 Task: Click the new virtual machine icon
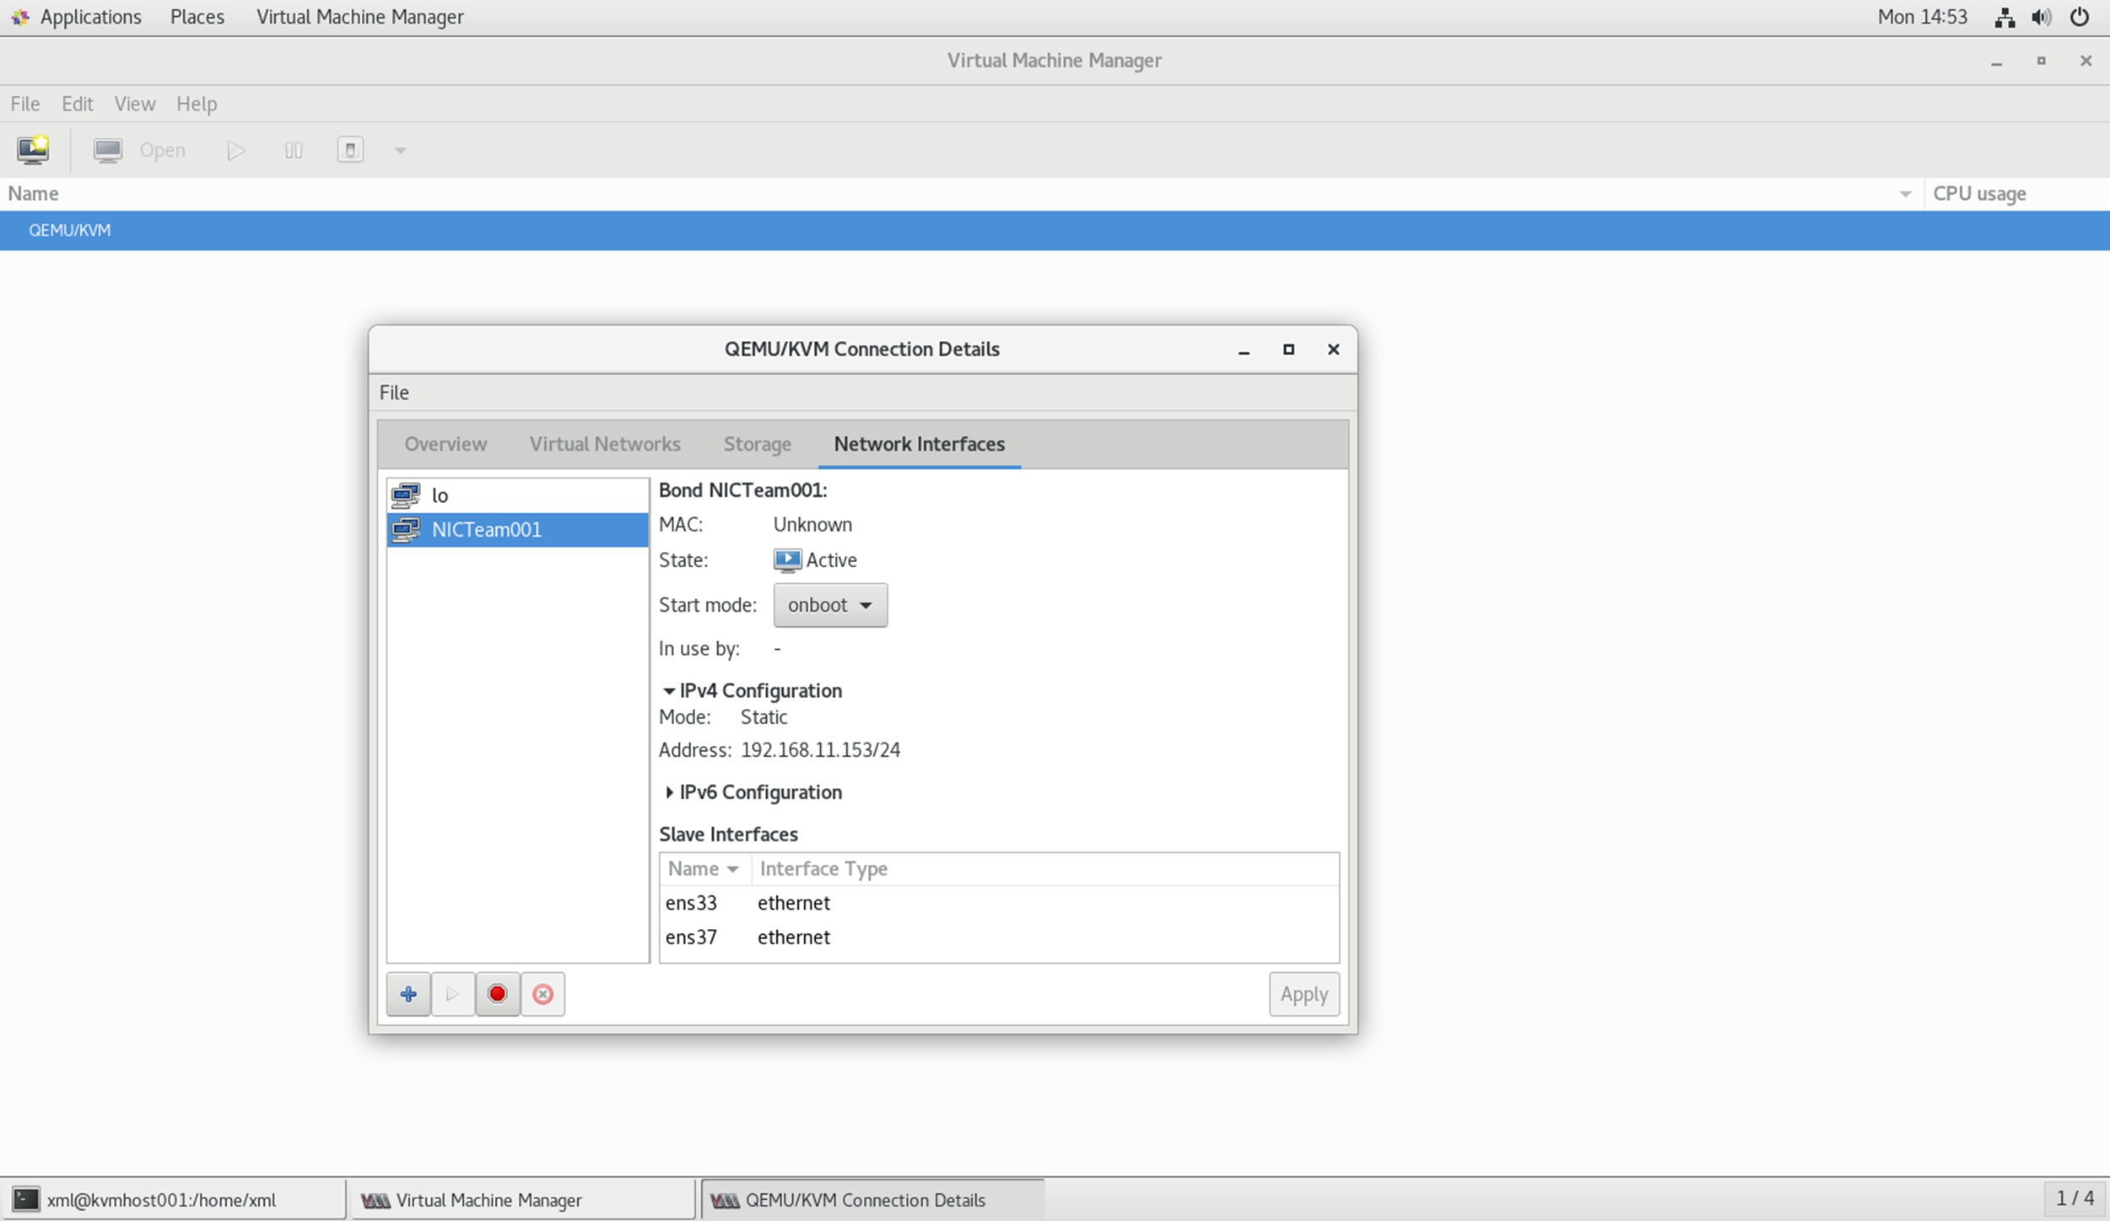click(x=33, y=150)
